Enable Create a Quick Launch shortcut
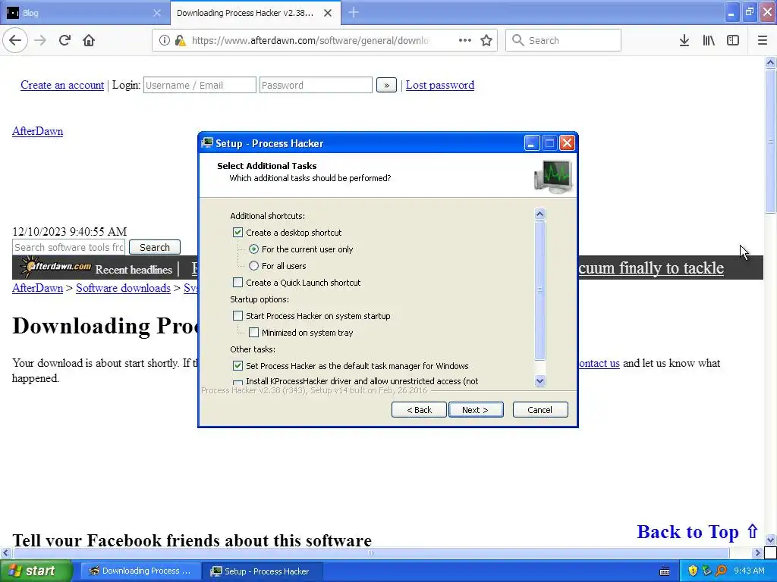 tap(238, 283)
